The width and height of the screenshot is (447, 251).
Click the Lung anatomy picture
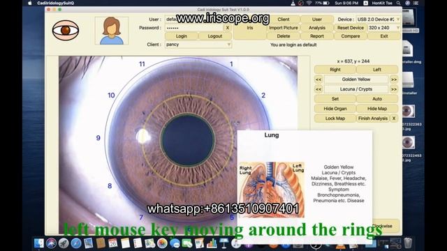[272, 190]
